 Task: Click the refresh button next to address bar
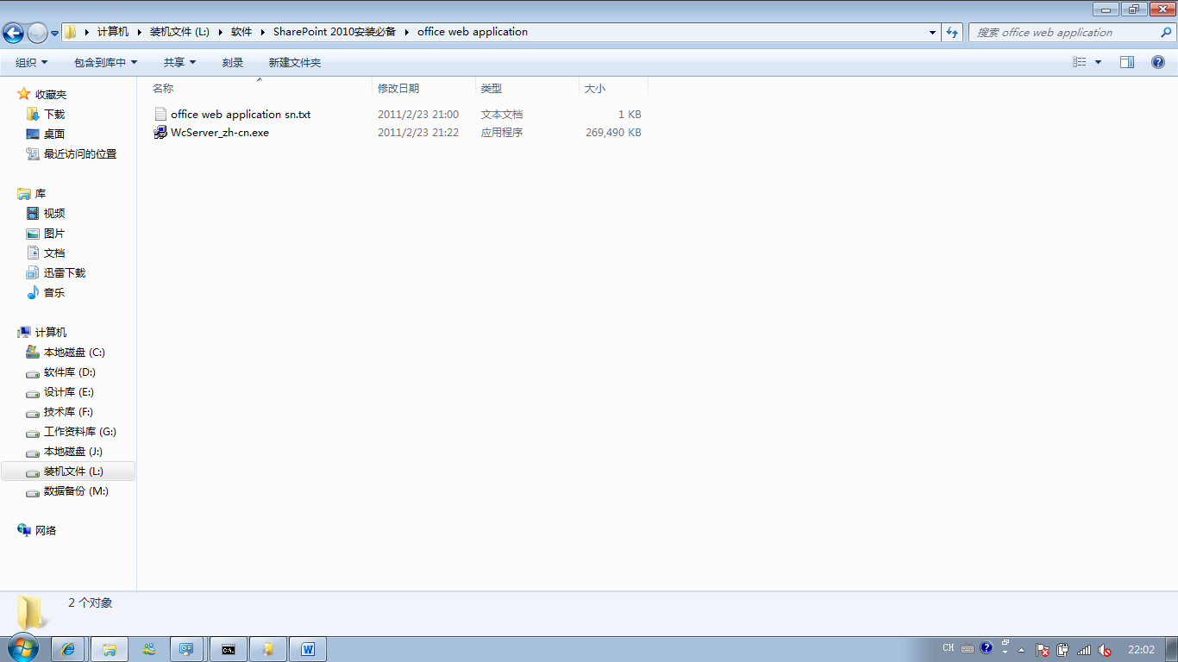[x=952, y=32]
